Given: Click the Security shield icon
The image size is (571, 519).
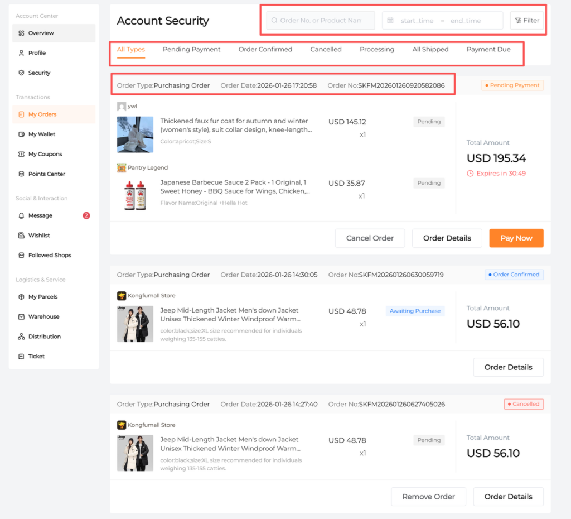Looking at the screenshot, I should click(x=21, y=73).
